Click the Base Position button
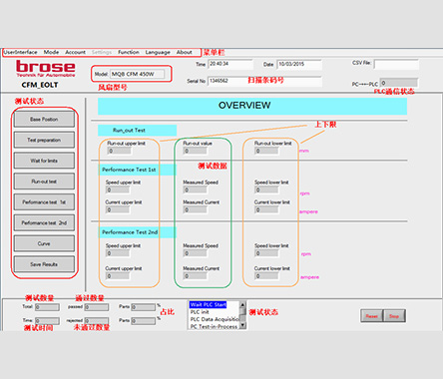 point(44,119)
